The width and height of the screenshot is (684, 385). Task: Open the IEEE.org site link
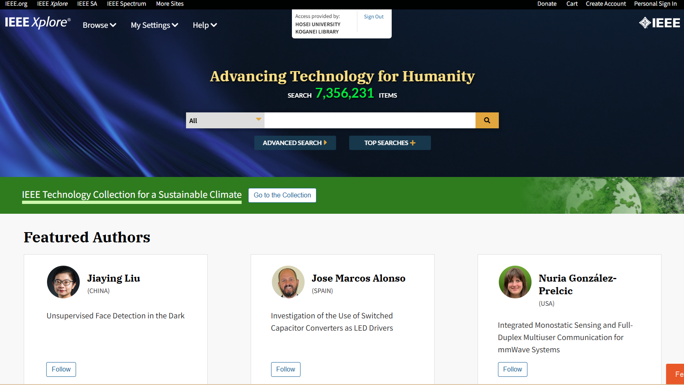pyautogui.click(x=16, y=4)
